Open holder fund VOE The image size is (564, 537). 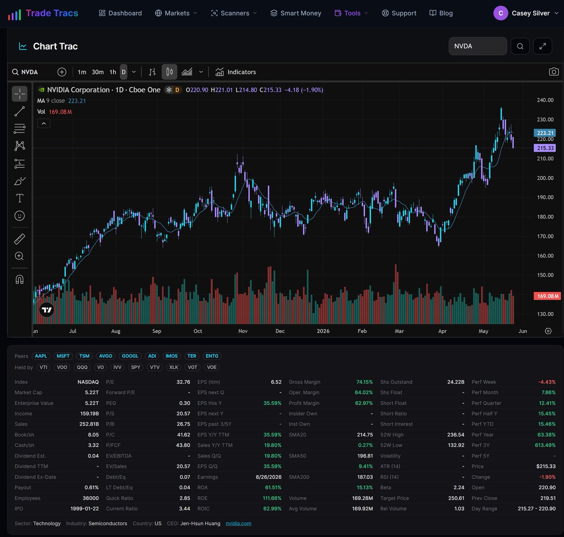212,367
